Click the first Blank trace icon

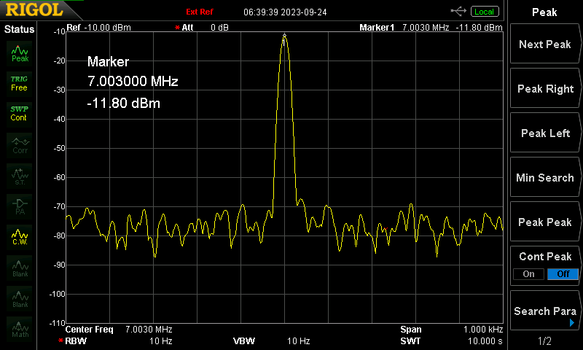coord(20,268)
